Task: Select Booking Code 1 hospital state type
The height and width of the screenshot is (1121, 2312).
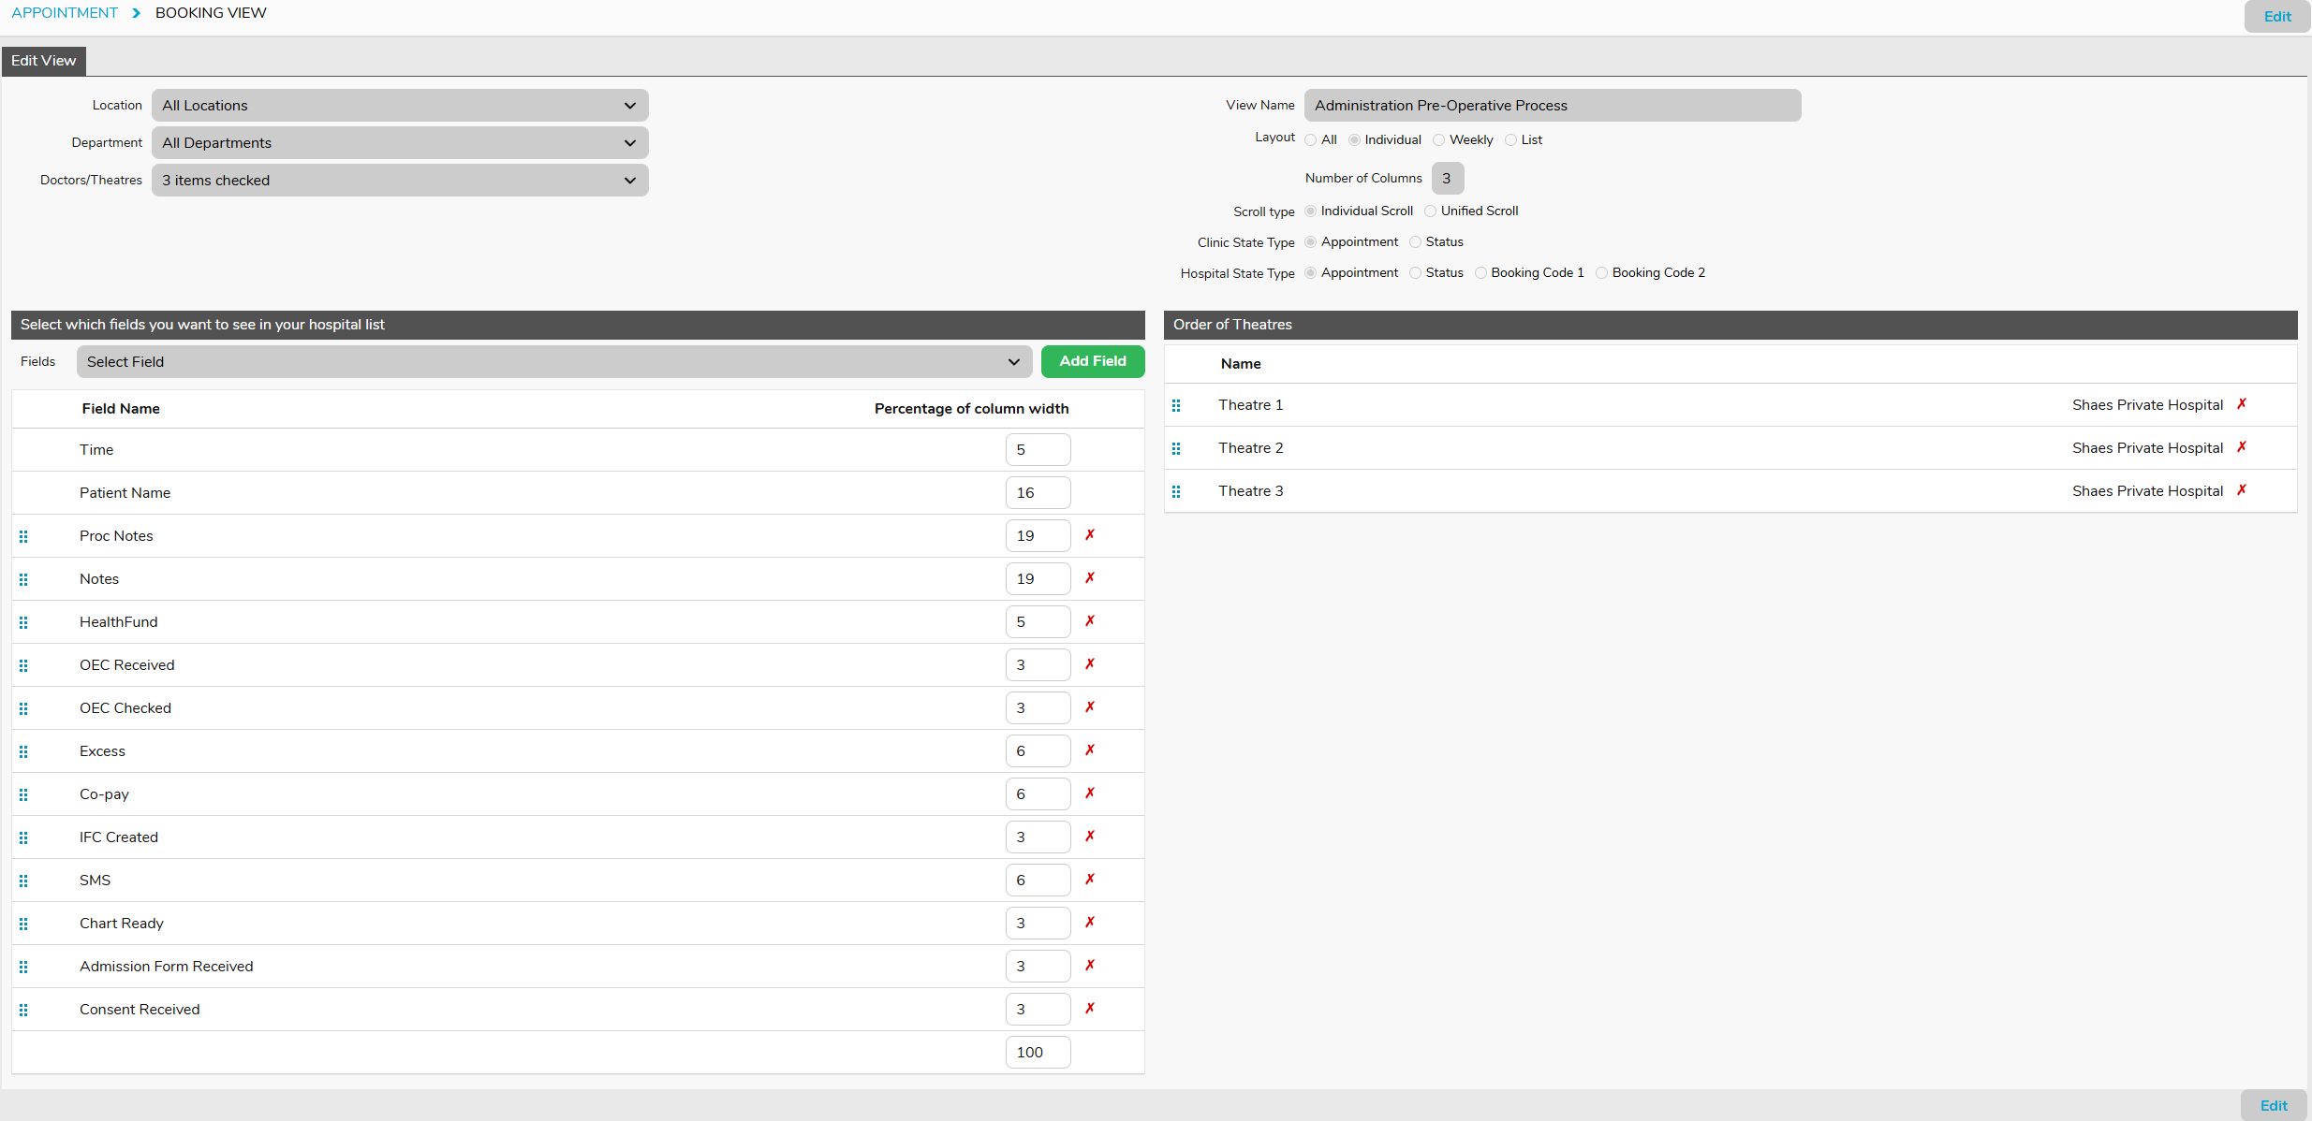Action: click(1480, 273)
